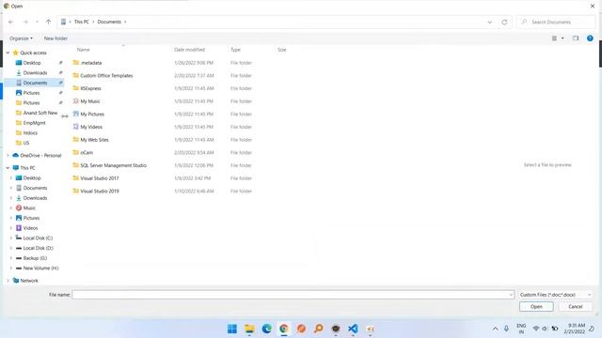Click the Search Documents field
The width and height of the screenshot is (602, 338).
[556, 23]
